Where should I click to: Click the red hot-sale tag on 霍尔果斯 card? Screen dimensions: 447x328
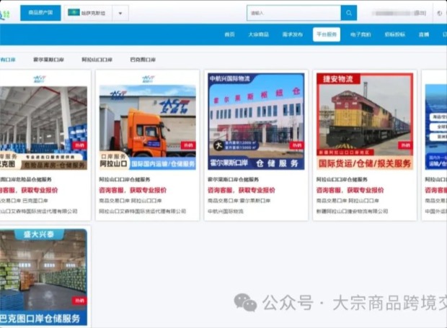[x=297, y=145]
